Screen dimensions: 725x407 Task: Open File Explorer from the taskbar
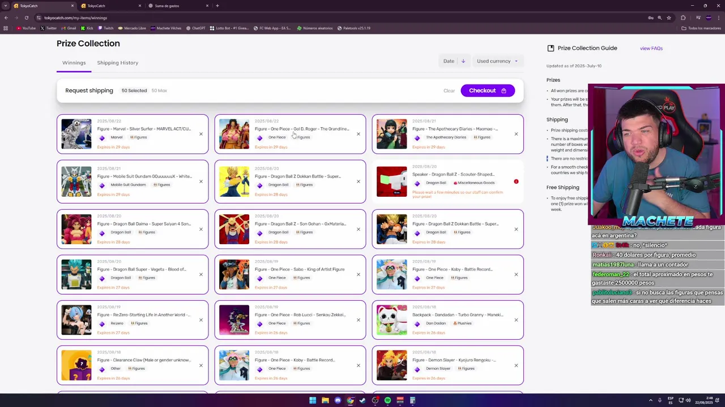coord(325,400)
